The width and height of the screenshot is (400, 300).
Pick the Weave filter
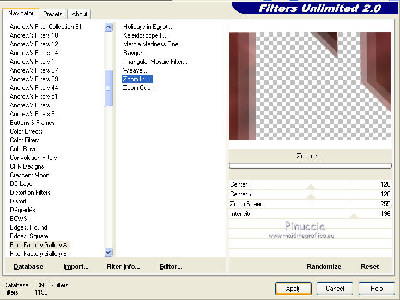(x=135, y=70)
